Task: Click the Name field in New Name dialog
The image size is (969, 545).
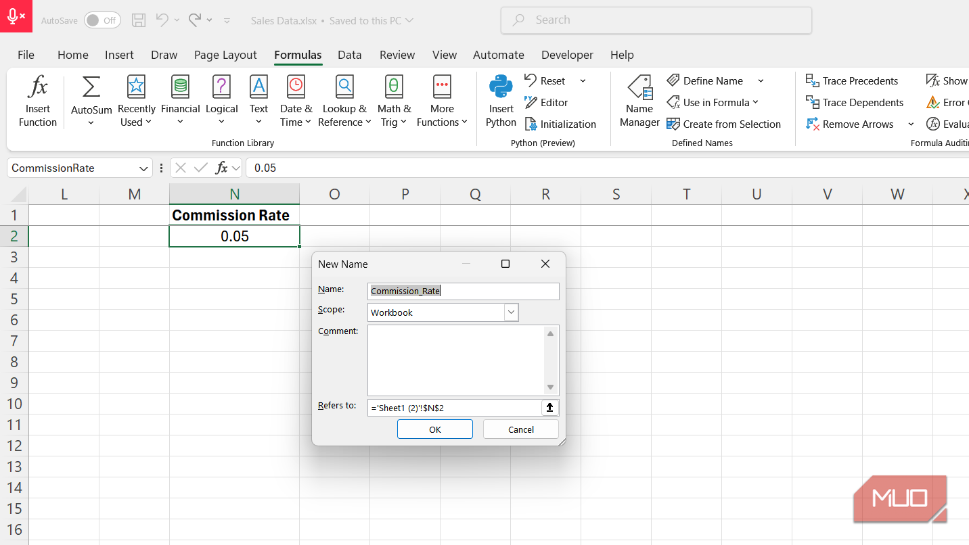Action: 464,291
